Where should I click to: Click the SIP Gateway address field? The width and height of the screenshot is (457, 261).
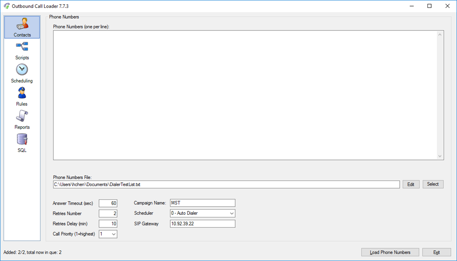coord(202,224)
